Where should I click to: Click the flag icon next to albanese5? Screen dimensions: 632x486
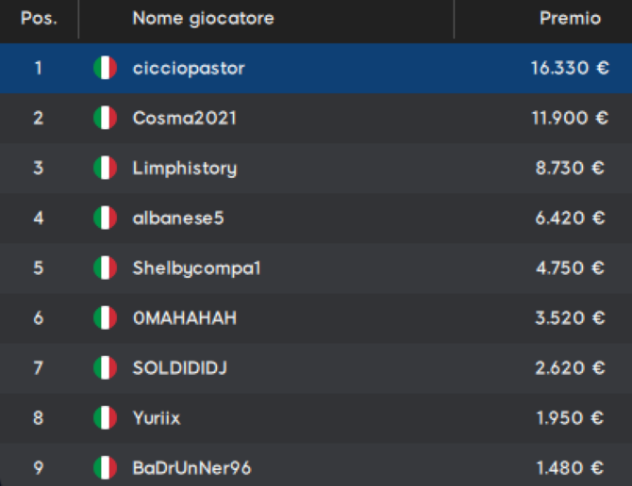coord(106,219)
